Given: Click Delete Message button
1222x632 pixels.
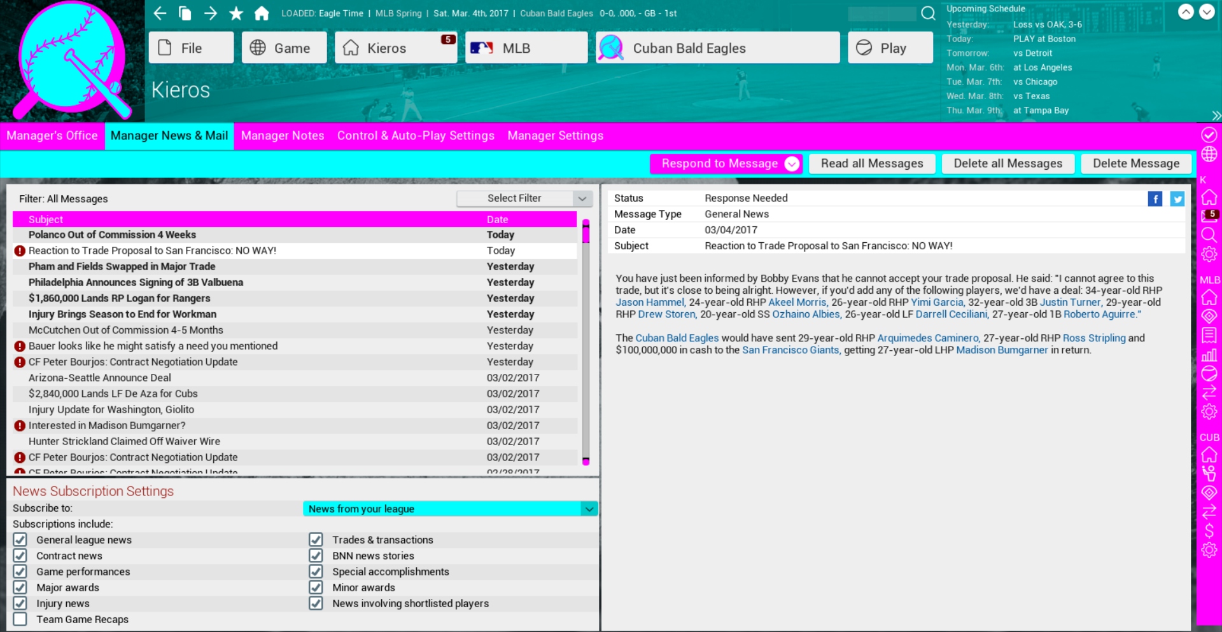Looking at the screenshot, I should (x=1136, y=163).
